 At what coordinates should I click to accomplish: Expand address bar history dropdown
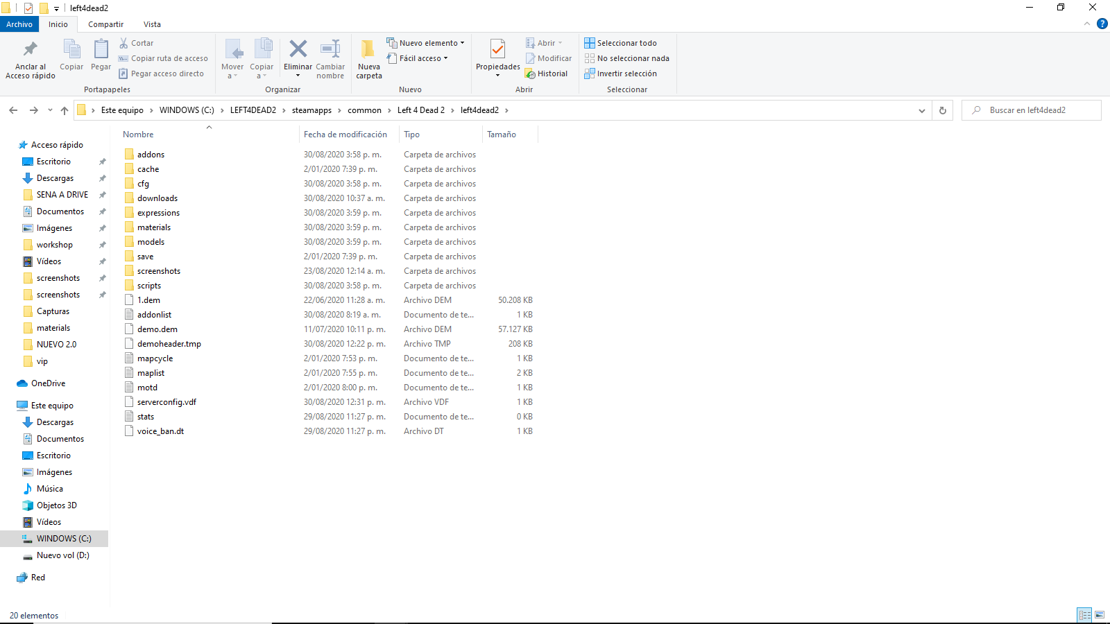coord(921,110)
